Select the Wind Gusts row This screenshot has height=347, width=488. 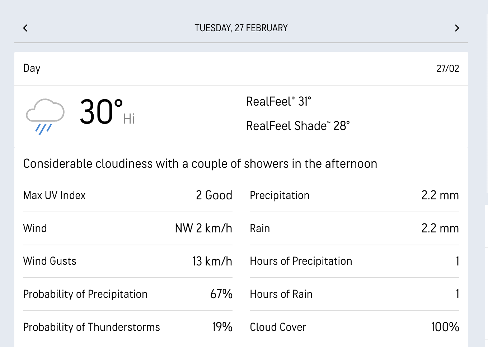point(127,261)
